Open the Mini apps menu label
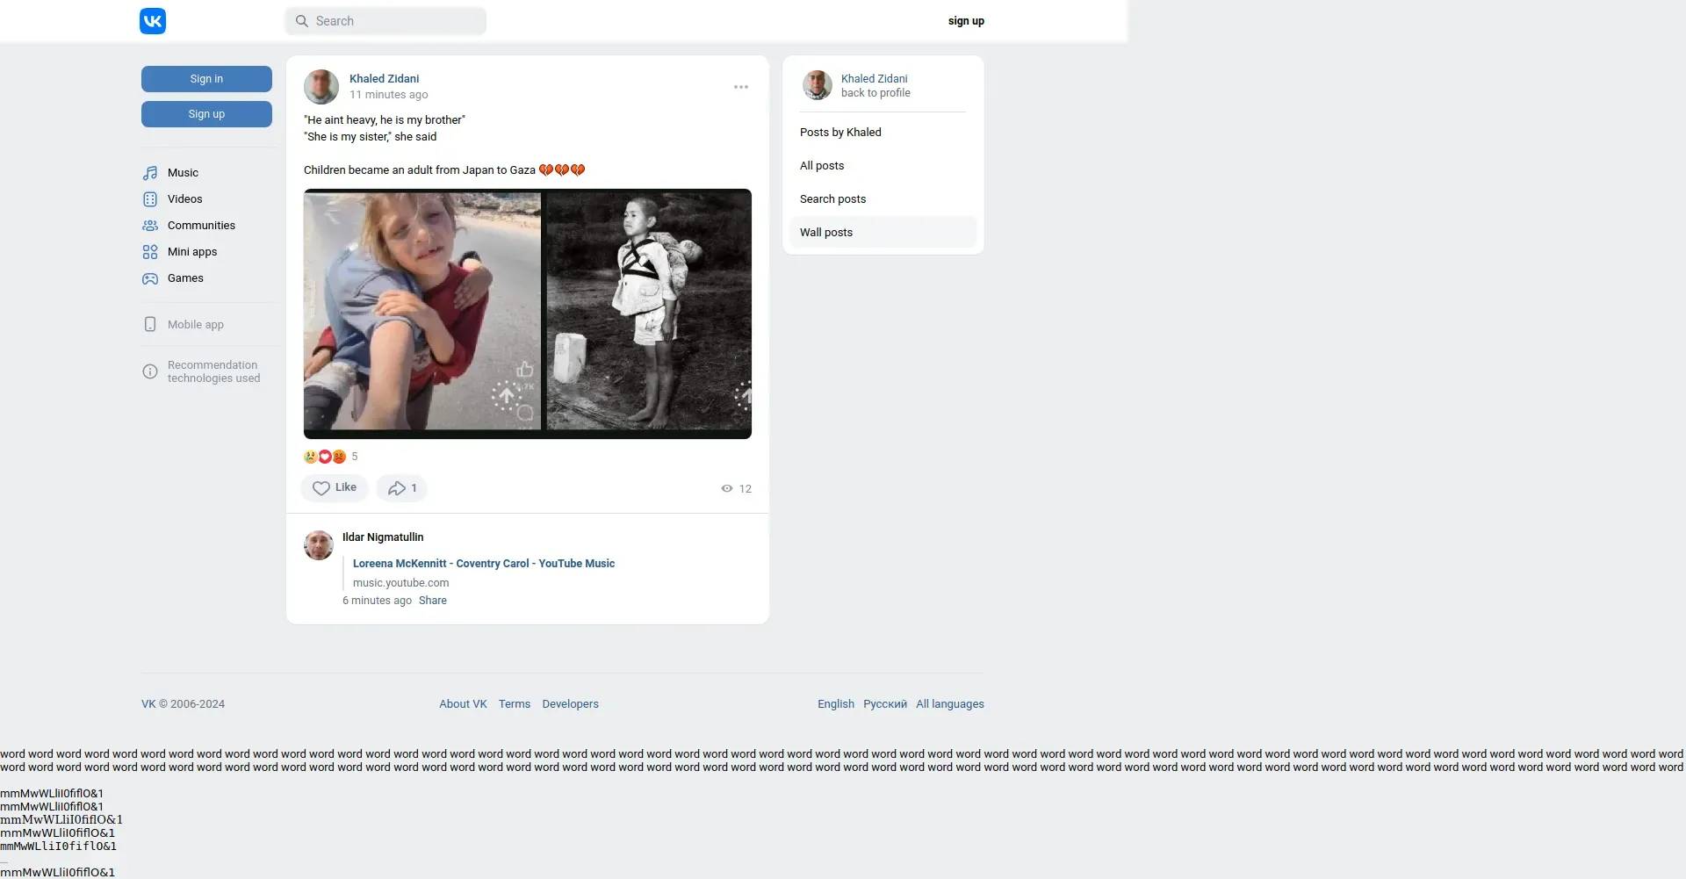The image size is (1686, 879). pos(192,252)
